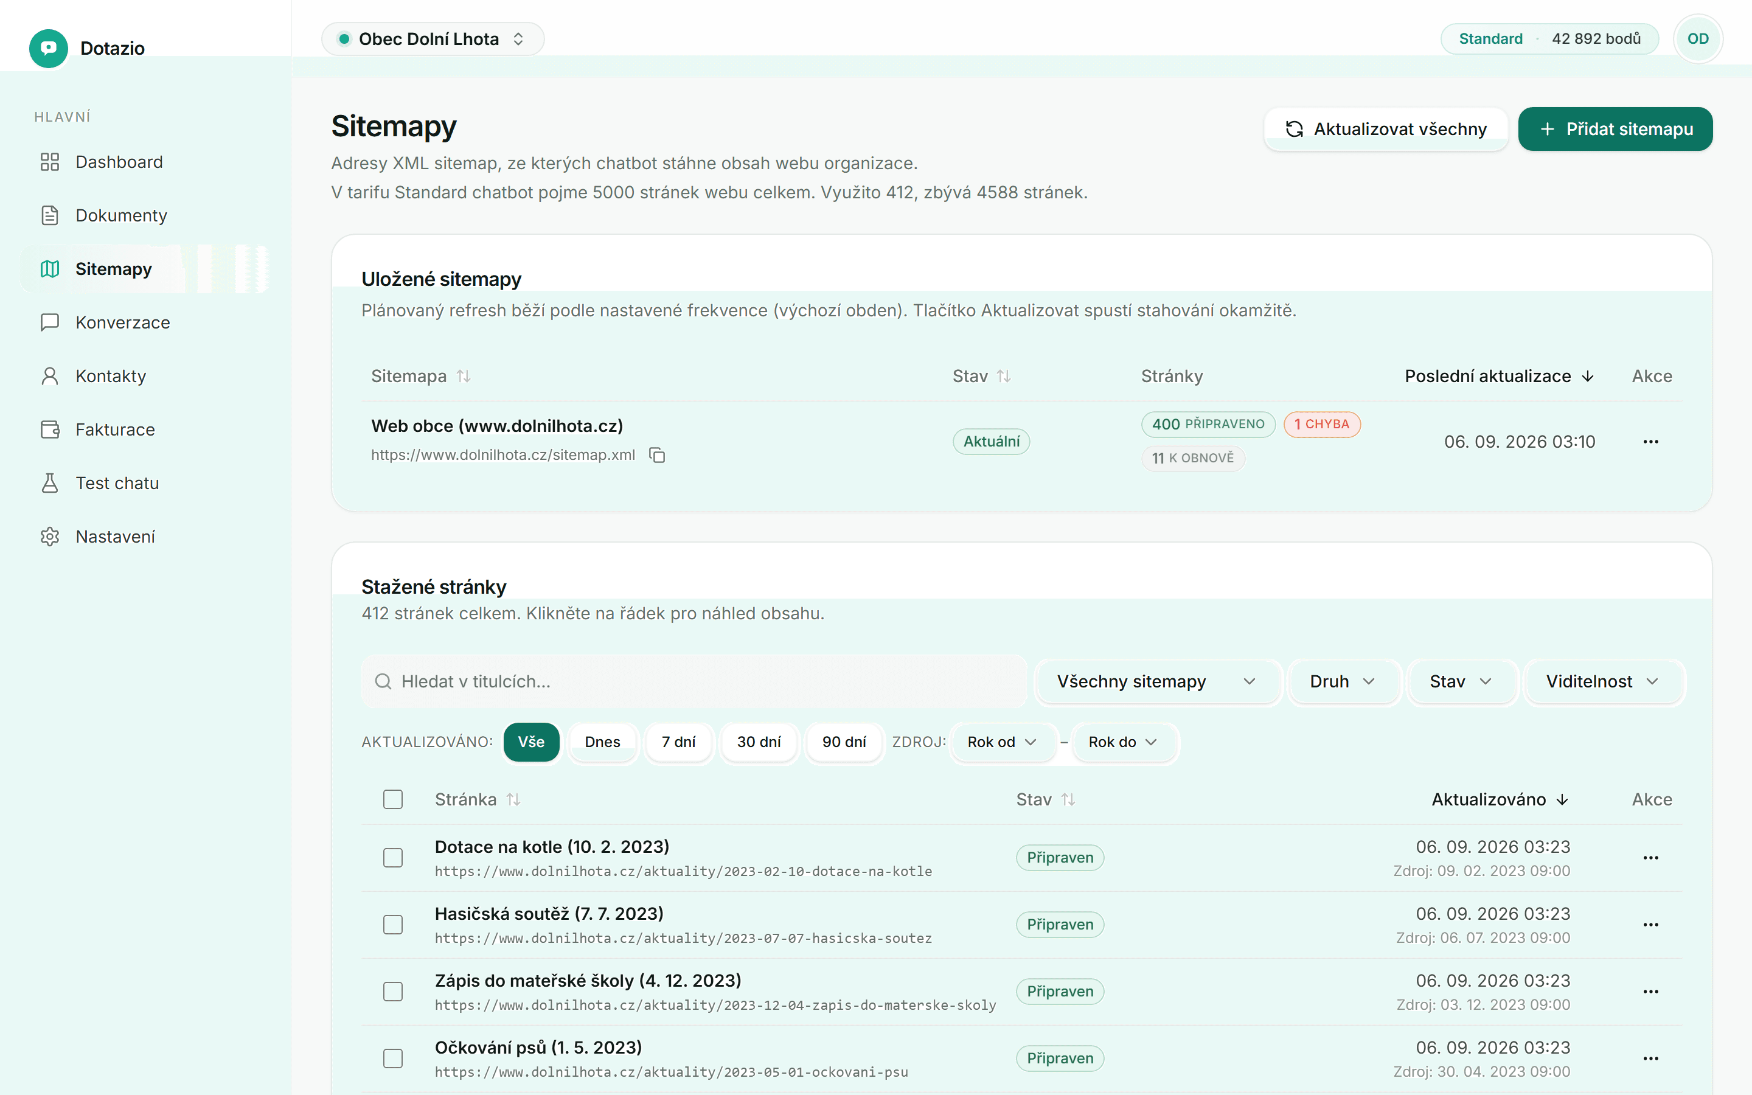
Task: Click Aktualizovat všechny button
Action: pos(1386,129)
